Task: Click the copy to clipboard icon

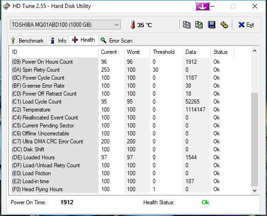Action: (x=186, y=25)
